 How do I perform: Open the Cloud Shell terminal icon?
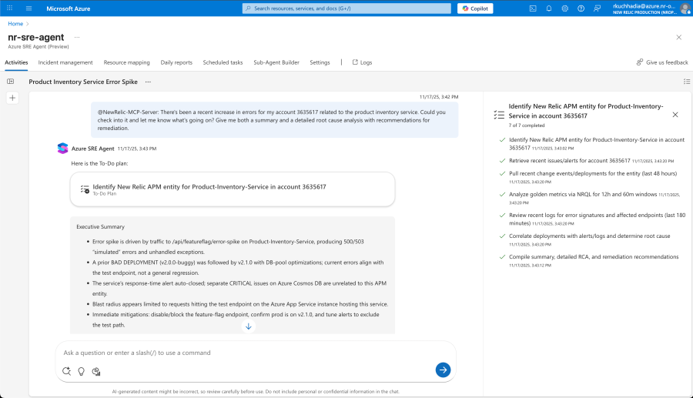coord(533,8)
